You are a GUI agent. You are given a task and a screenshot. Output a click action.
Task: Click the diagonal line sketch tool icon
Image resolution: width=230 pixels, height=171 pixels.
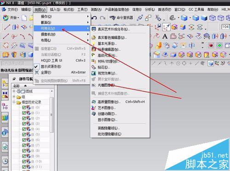(7, 27)
